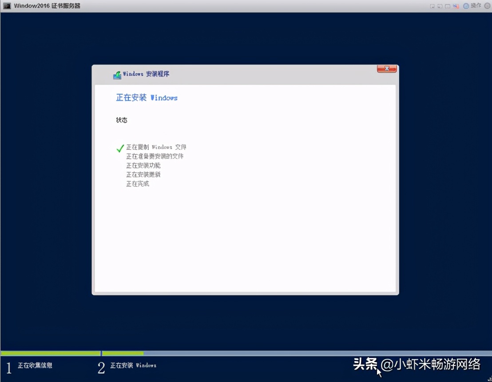This screenshot has height=382, width=492.
Task: Click the blue round icon beside 操作
Action: (466, 6)
